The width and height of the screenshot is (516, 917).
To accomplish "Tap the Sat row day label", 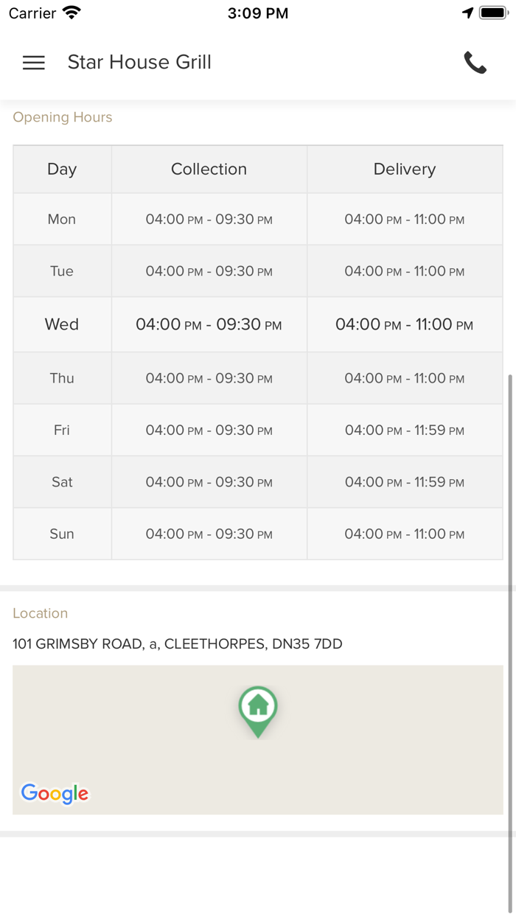I will pyautogui.click(x=62, y=482).
